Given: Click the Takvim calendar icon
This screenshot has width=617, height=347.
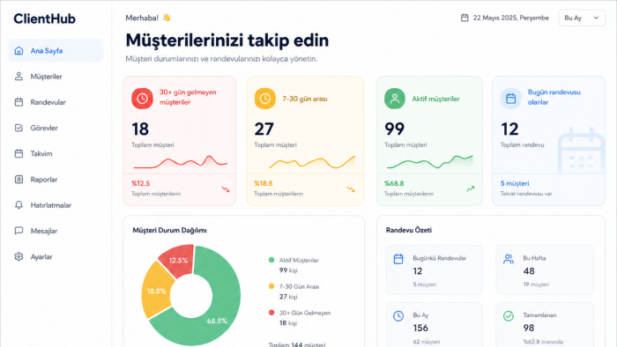Looking at the screenshot, I should pyautogui.click(x=19, y=153).
